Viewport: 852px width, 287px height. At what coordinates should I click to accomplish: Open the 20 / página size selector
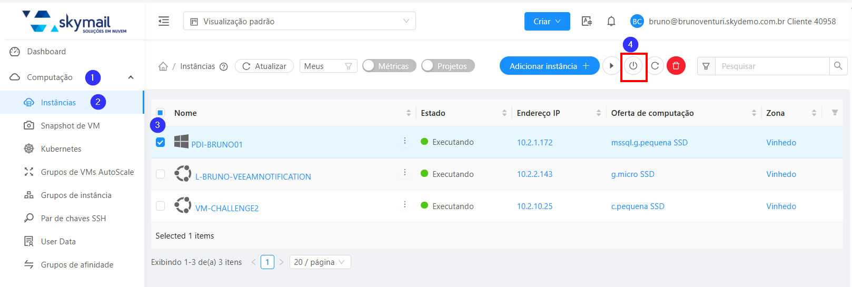[320, 262]
